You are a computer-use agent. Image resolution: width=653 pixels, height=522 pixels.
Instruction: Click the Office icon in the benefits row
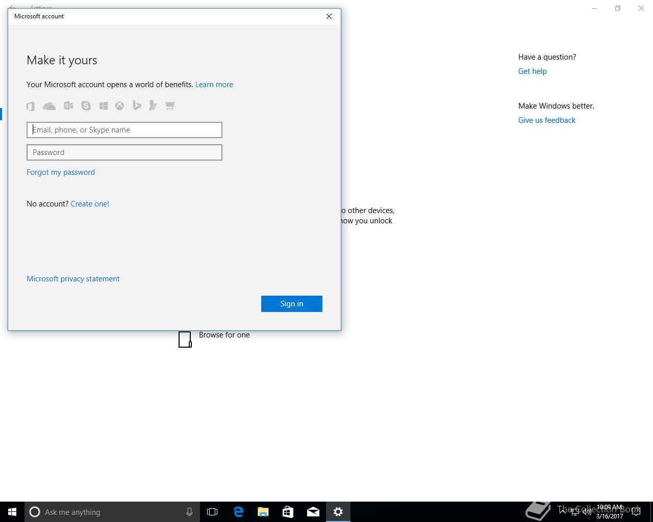31,106
